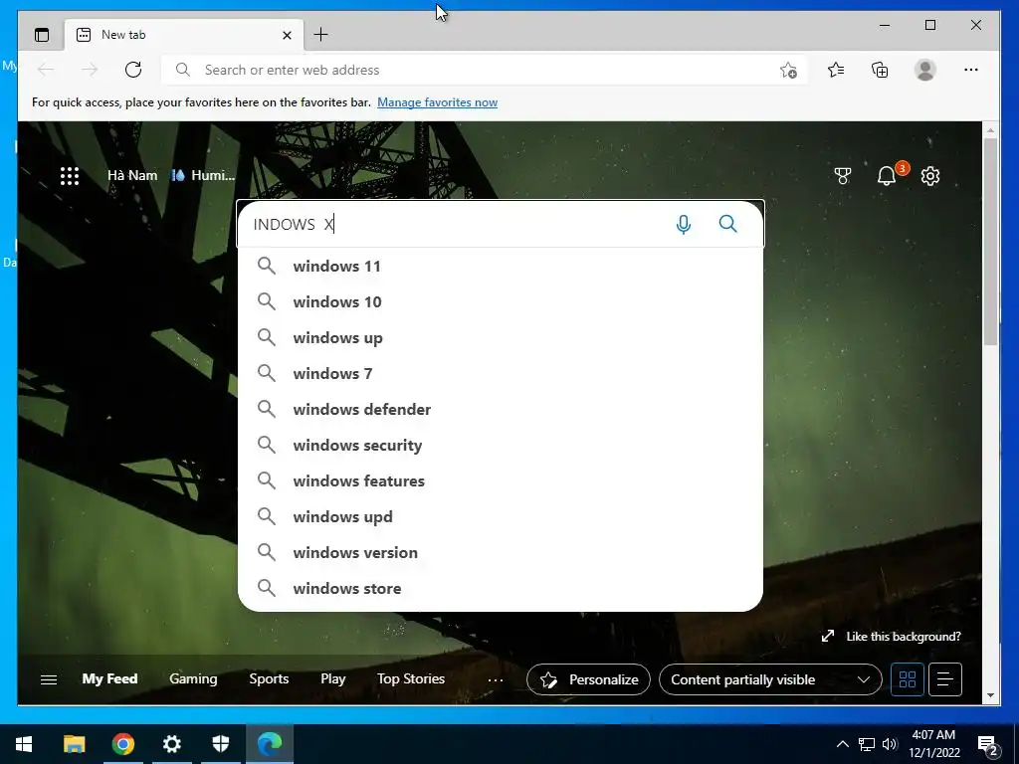Open the feed hamburger menu
Screen dimensions: 1019x764
(49, 679)
